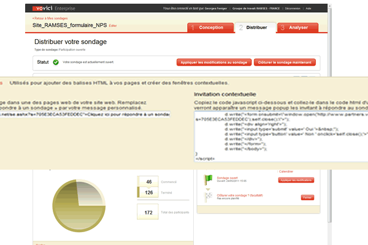Click the HTML link code input field
Screen dimensions: 368x245
tap(85, 115)
